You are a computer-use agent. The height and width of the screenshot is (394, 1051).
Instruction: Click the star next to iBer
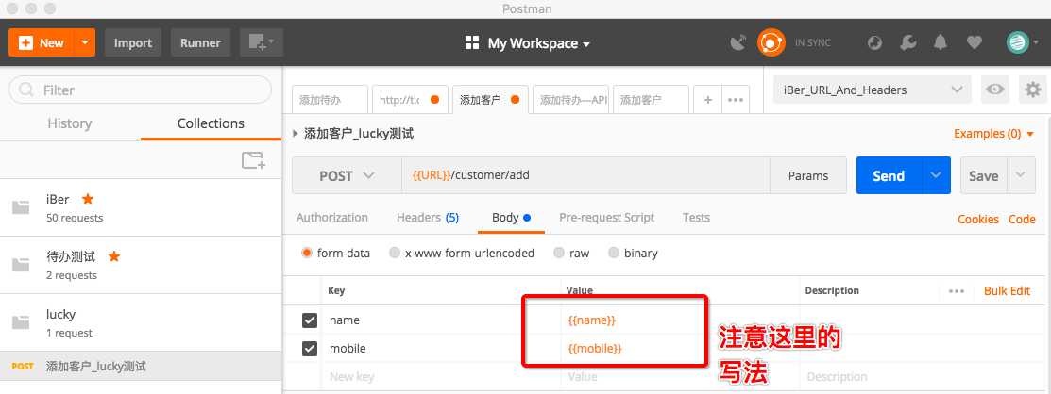(88, 199)
